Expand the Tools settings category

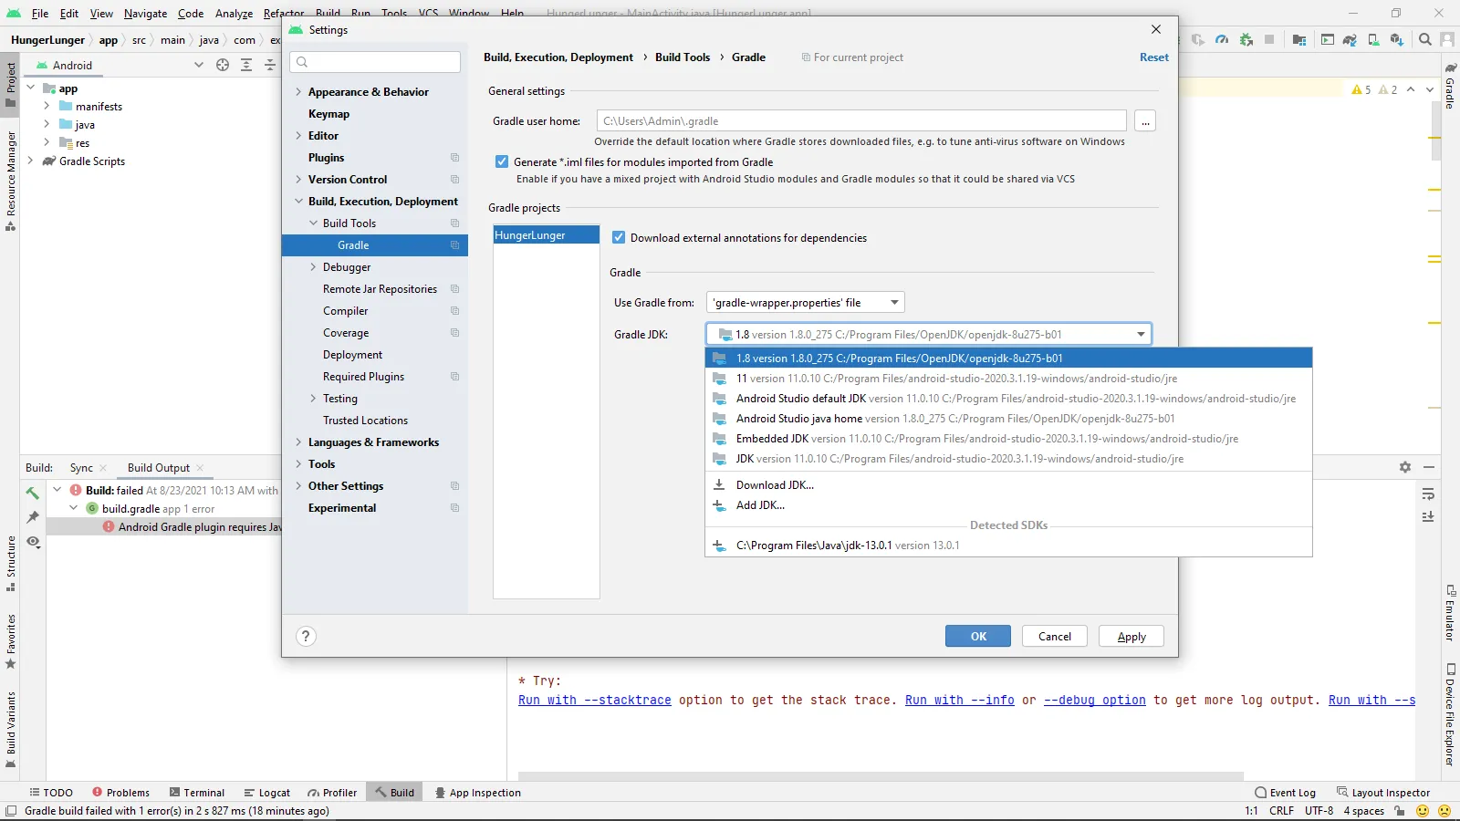click(x=298, y=464)
